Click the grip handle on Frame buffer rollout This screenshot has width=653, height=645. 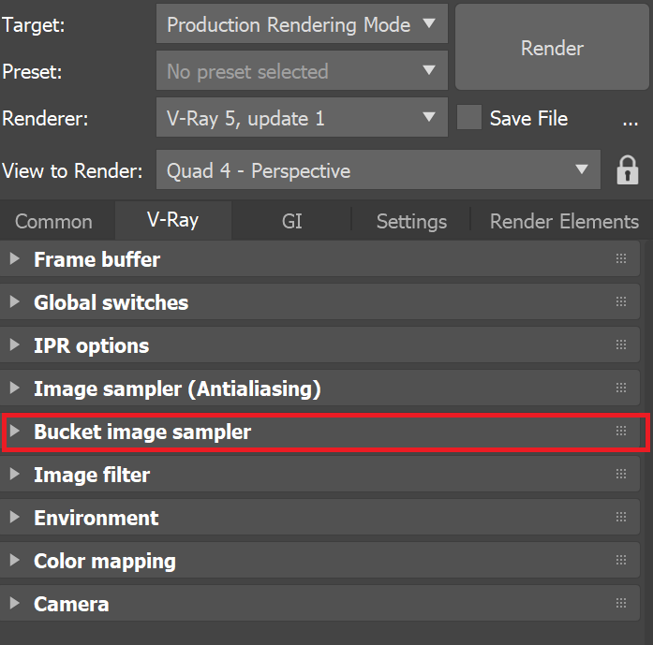(x=620, y=259)
